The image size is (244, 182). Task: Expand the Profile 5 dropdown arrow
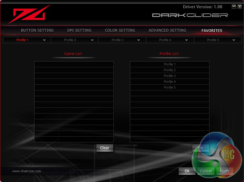coord(234,40)
